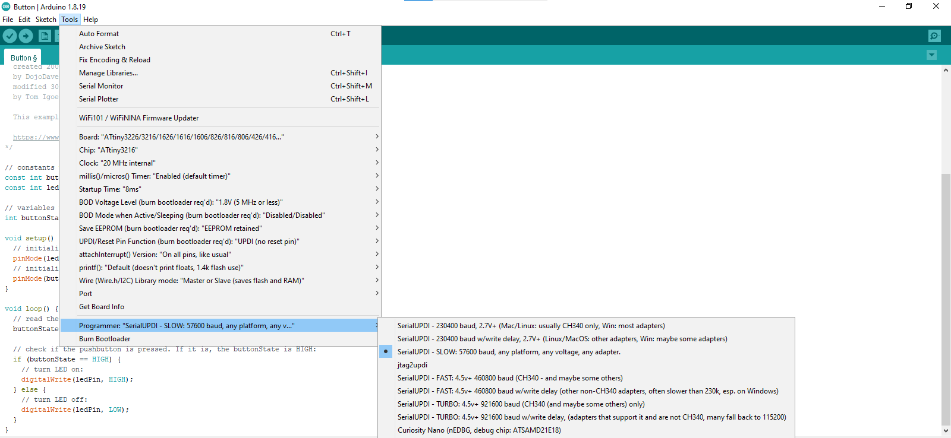Select SerialUPDI FAST 460800 baud CH340 programmer
Screen dimensions: 951x438
[587, 378]
